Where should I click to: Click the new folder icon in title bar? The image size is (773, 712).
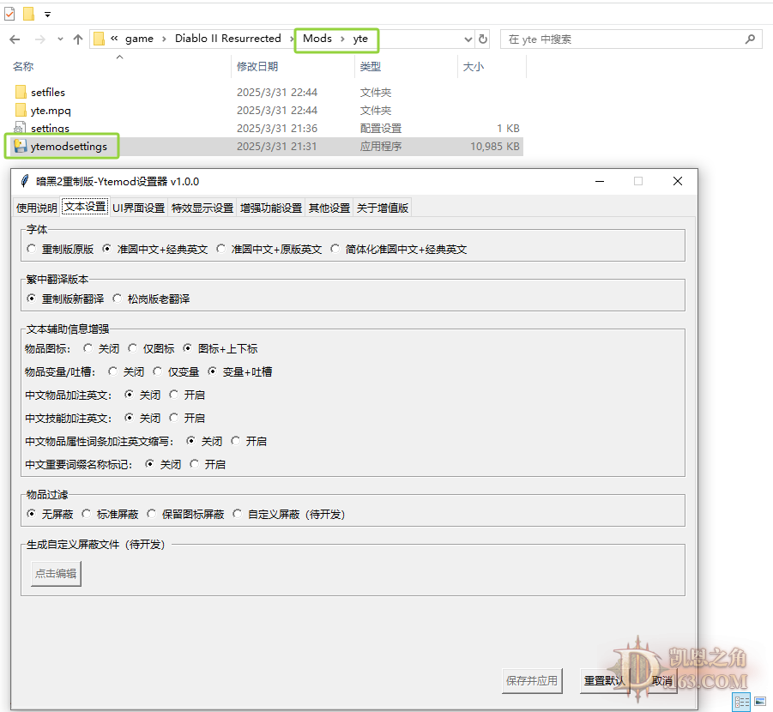point(28,14)
